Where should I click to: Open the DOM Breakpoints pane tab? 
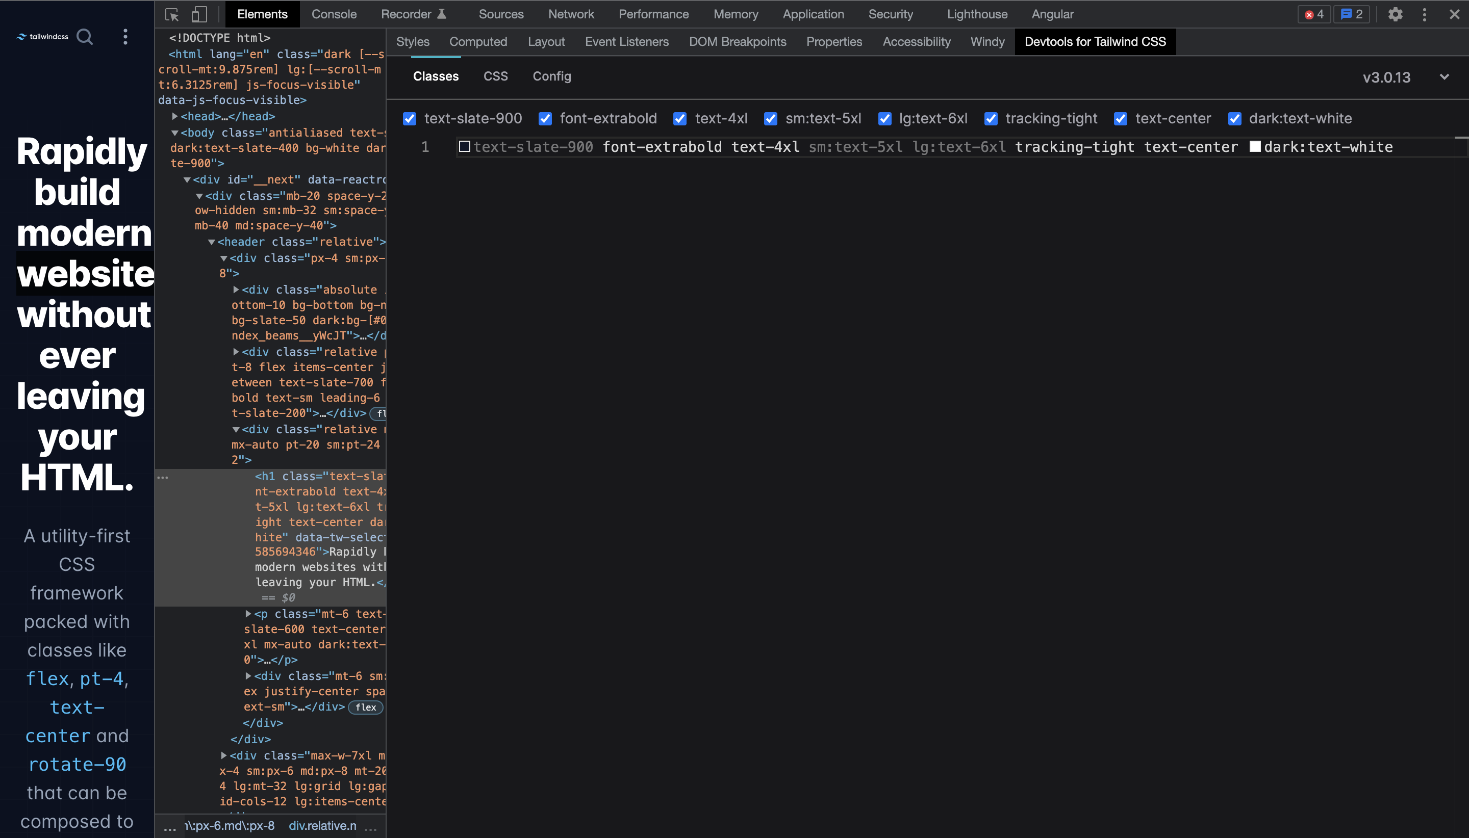point(738,42)
